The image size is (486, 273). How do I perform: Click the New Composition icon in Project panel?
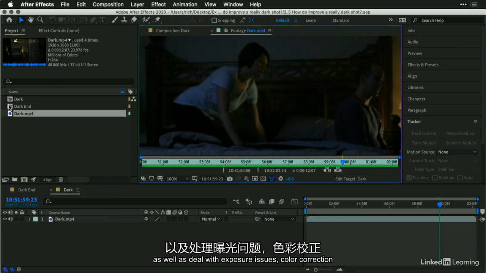[x=24, y=179]
